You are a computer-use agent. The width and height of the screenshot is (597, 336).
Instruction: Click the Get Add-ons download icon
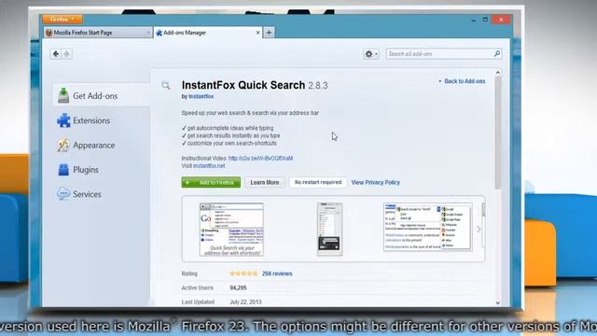click(x=63, y=95)
